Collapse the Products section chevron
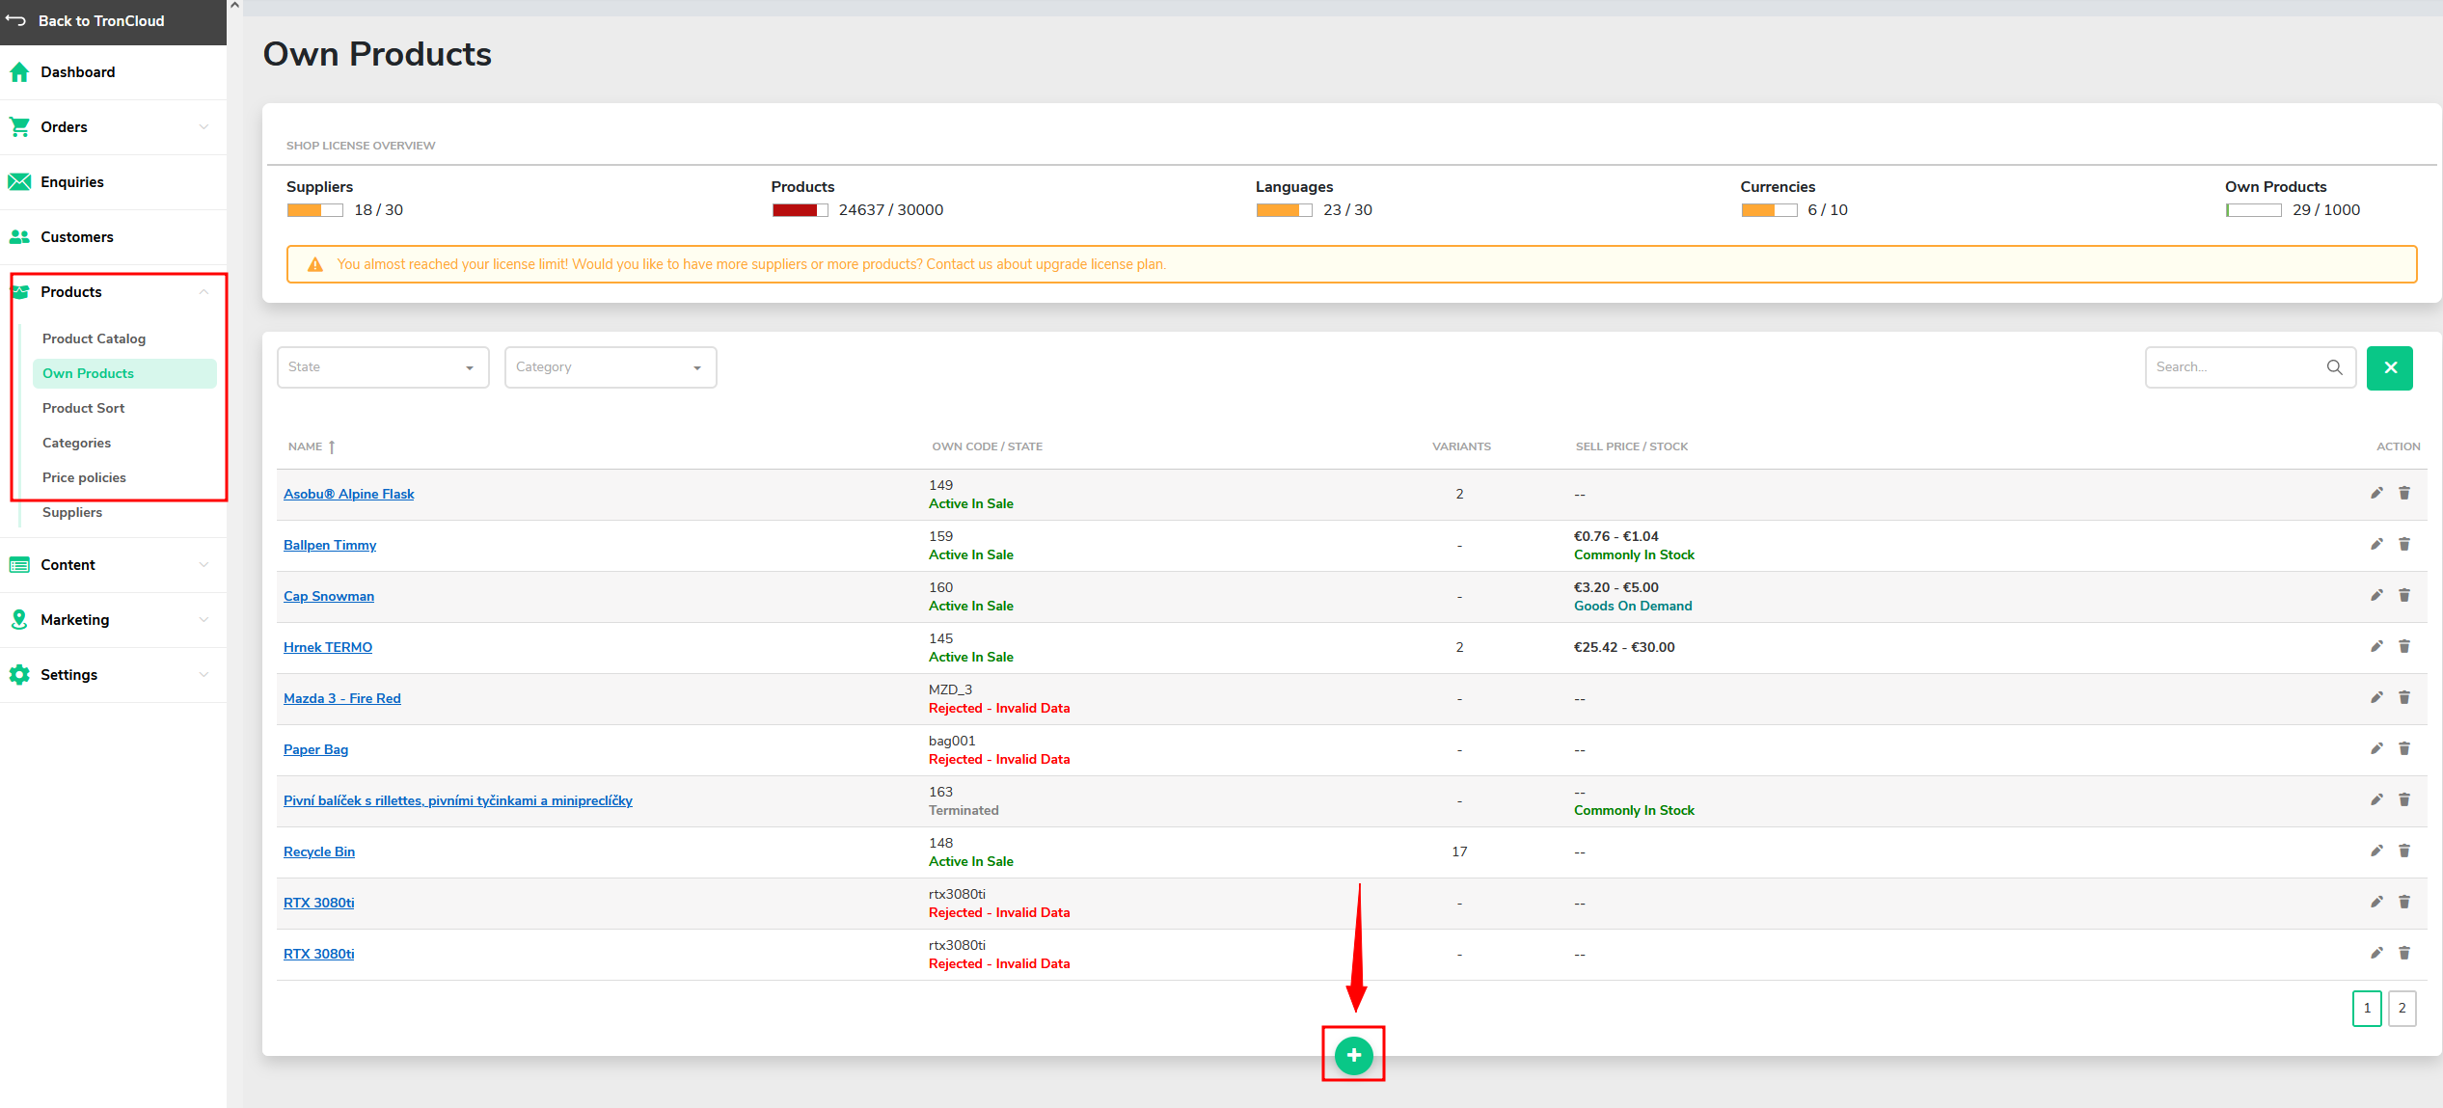The height and width of the screenshot is (1108, 2443). point(204,291)
